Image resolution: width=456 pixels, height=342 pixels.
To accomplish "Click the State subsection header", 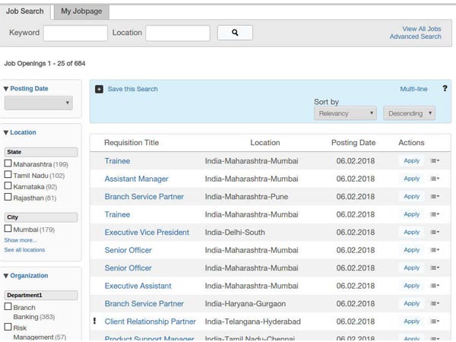I will [x=41, y=152].
